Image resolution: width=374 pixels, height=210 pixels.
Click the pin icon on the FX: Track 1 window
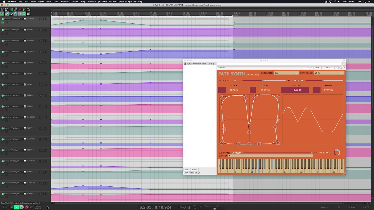pyautogui.click(x=344, y=60)
